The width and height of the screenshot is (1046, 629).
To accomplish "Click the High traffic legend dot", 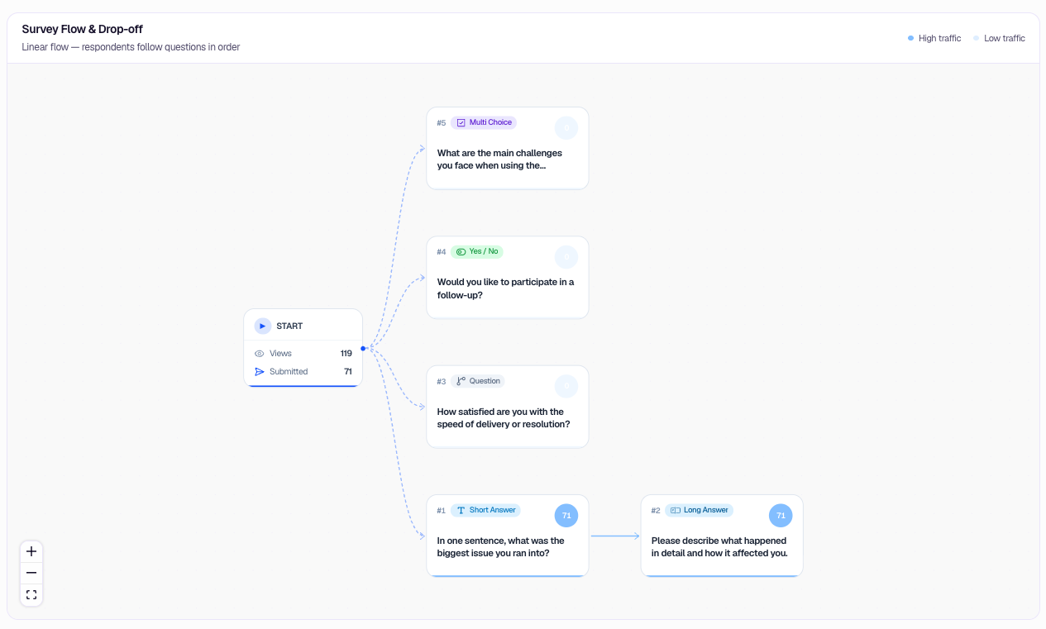I will click(910, 38).
